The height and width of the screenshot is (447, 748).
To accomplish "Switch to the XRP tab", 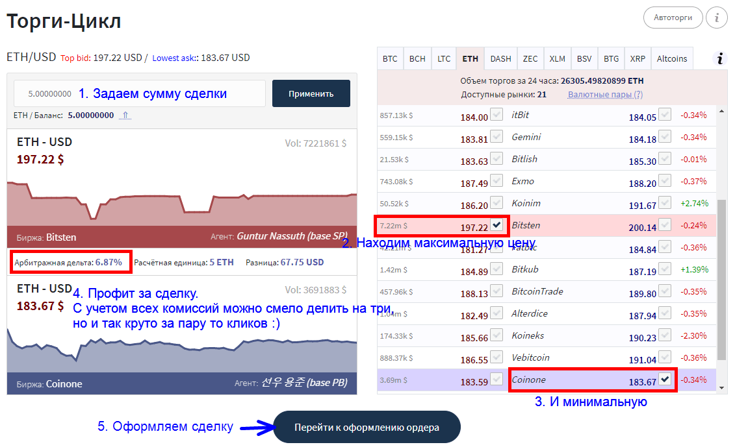I will pos(638,58).
